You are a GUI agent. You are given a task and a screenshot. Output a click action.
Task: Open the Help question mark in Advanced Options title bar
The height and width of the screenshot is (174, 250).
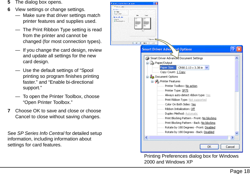coord(233,49)
